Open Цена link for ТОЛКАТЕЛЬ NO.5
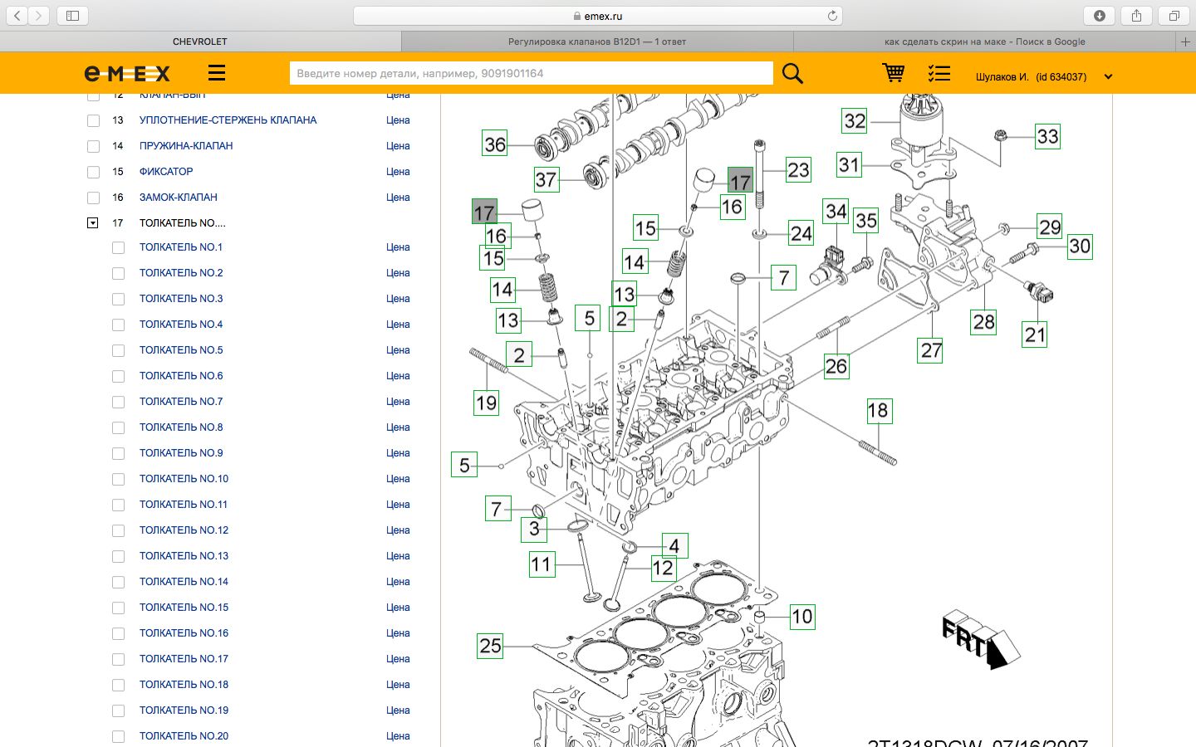 [398, 350]
